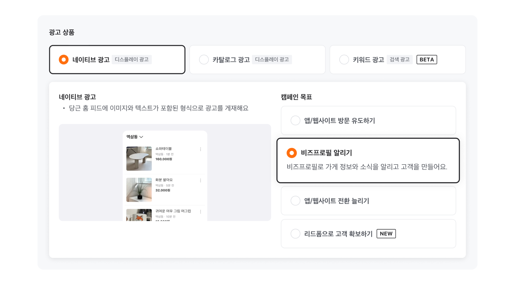
Task: Choose 앱/웹사이트 방문 유도하기 campaign goal
Action: click(295, 121)
